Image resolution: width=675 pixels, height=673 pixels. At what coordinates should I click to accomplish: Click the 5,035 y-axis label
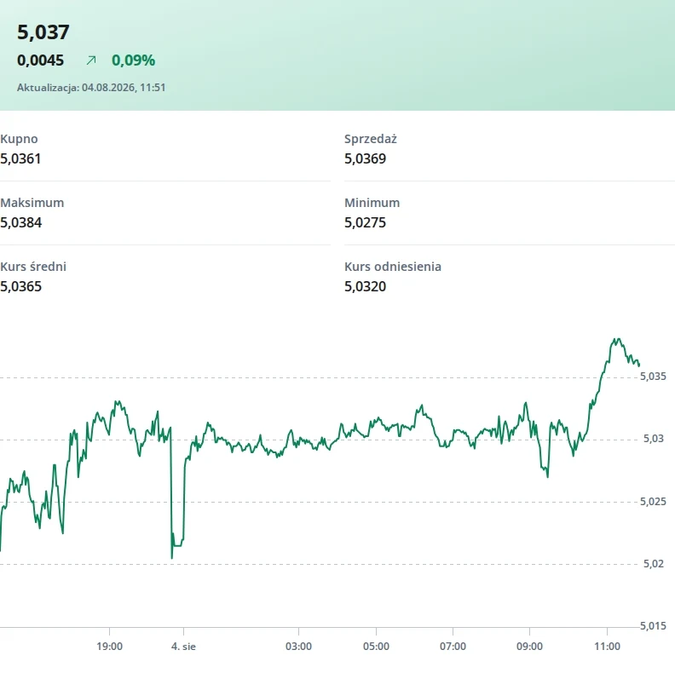653,377
